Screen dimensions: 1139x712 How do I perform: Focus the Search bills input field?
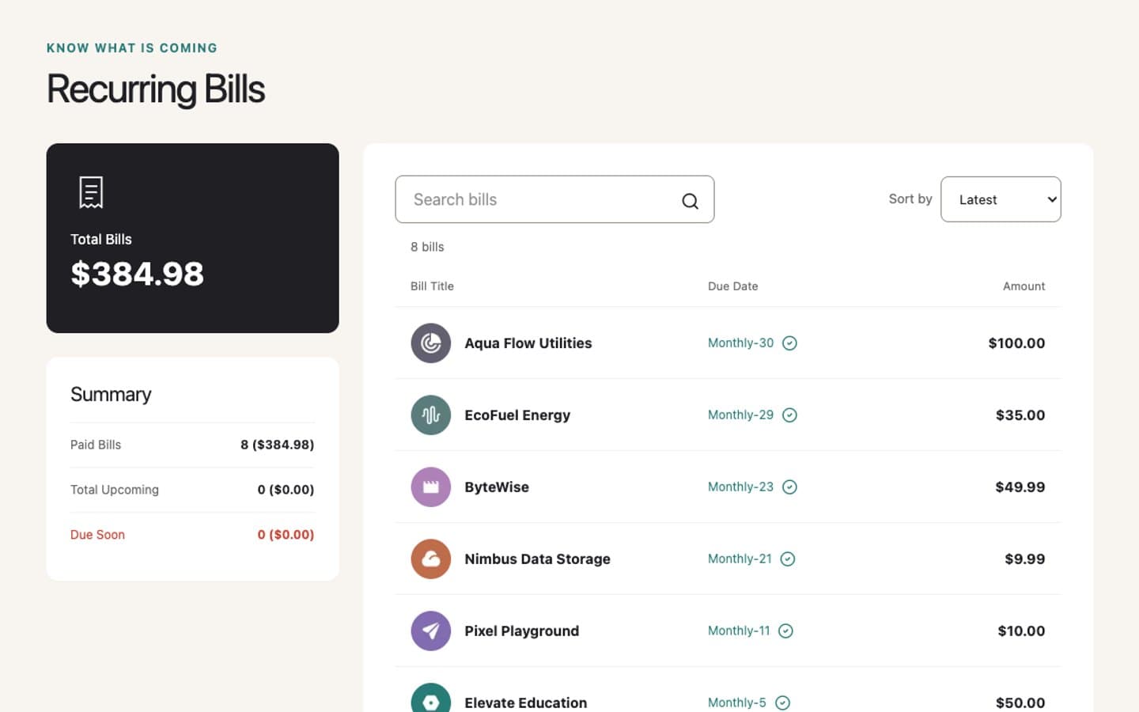pos(554,199)
